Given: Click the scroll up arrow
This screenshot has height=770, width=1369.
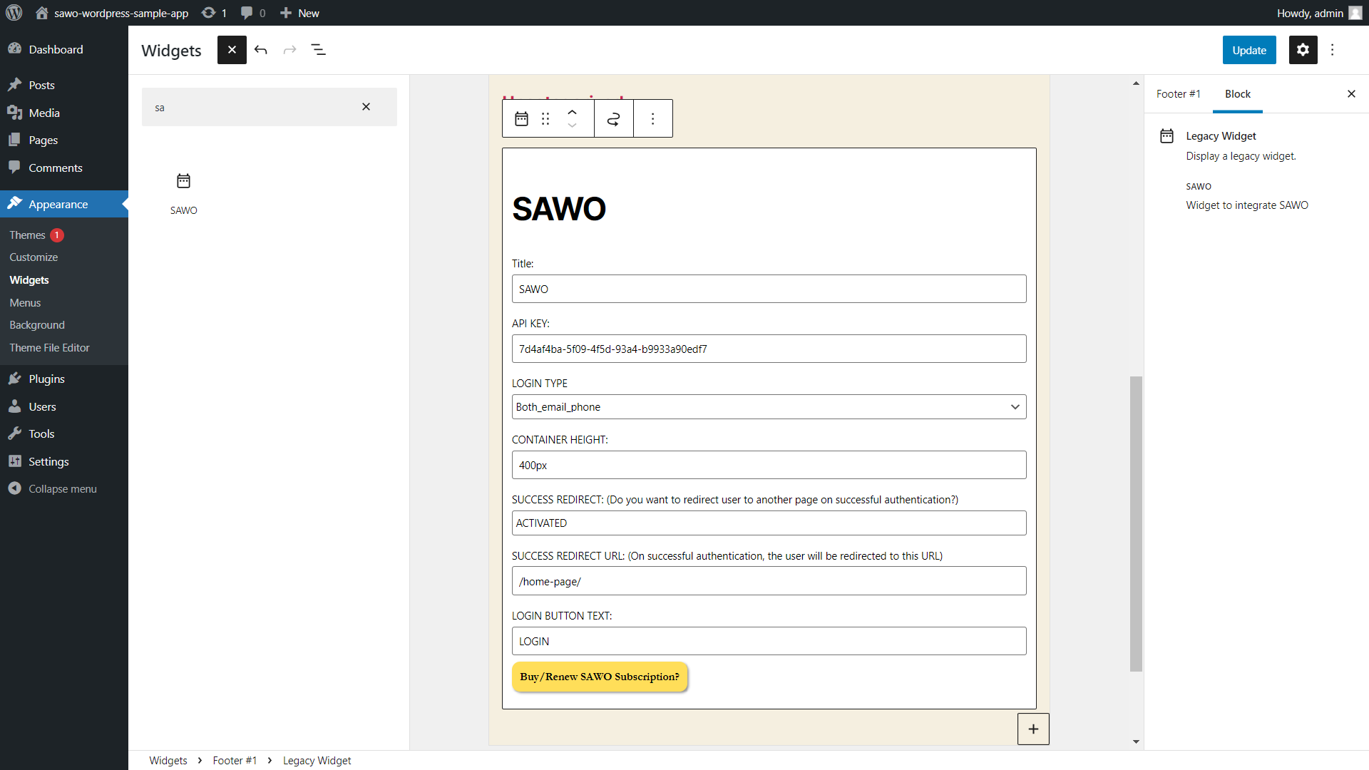Looking at the screenshot, I should (1136, 83).
